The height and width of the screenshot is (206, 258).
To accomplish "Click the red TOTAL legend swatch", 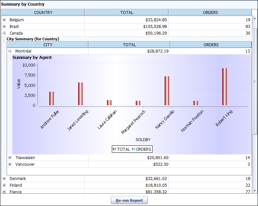I will (114, 149).
